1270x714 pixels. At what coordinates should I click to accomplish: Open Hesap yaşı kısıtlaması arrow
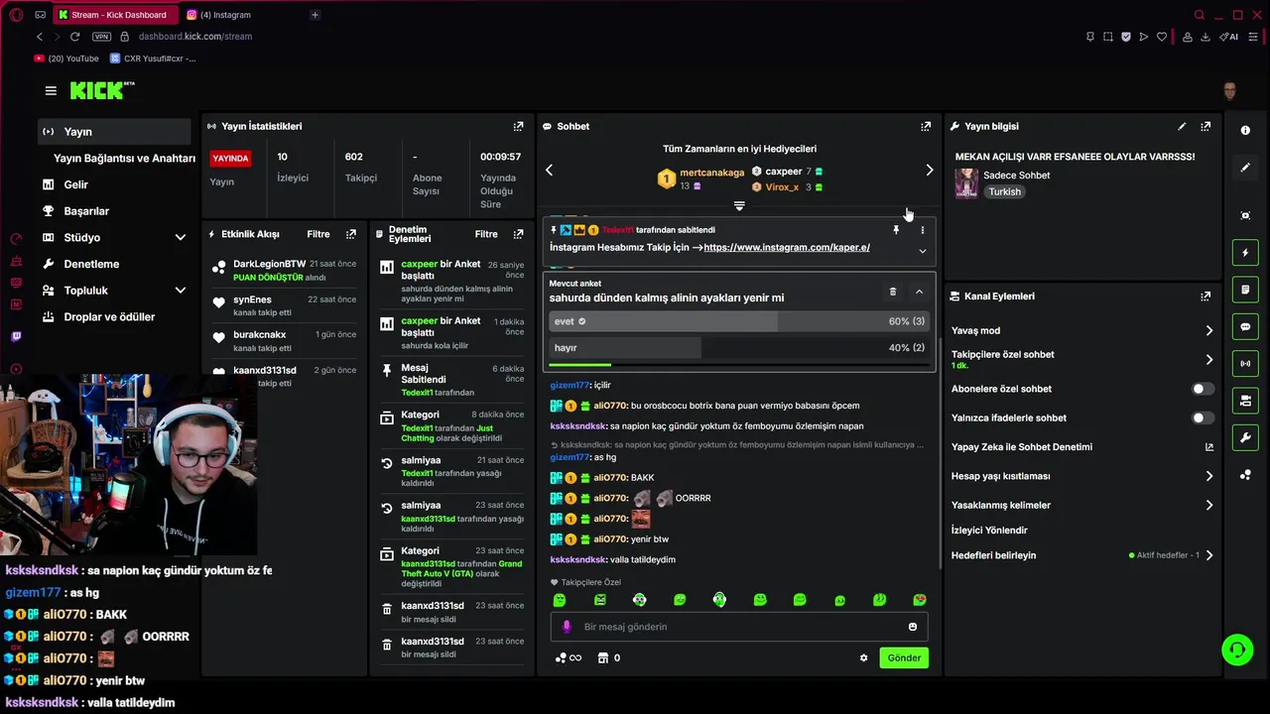pyautogui.click(x=1208, y=476)
